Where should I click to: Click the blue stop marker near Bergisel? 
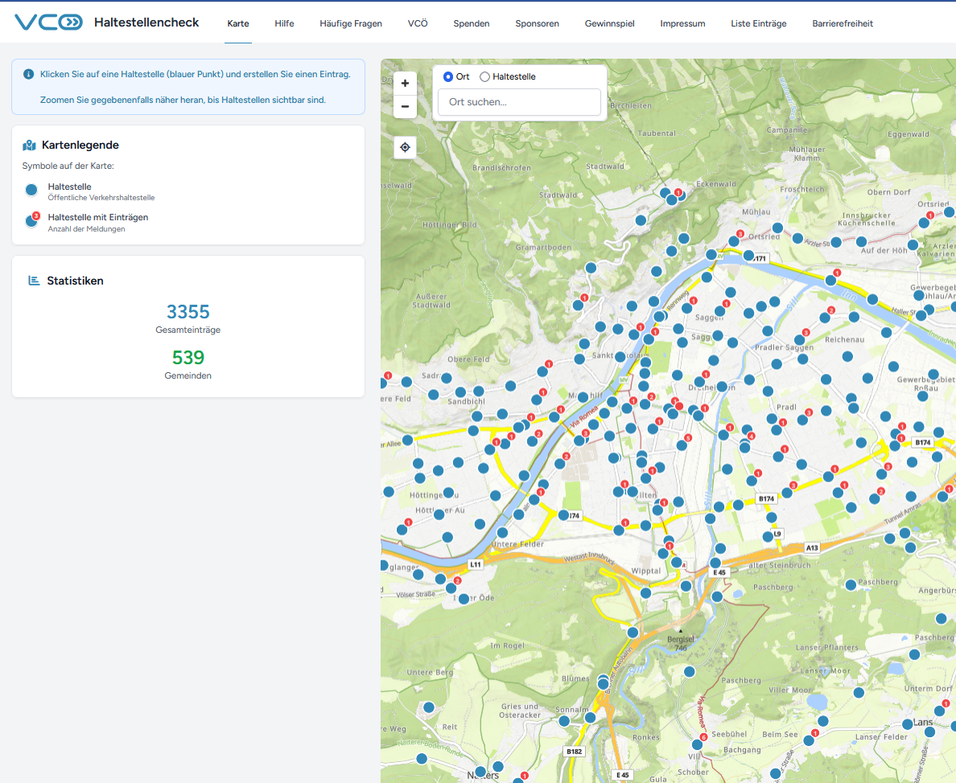click(633, 633)
